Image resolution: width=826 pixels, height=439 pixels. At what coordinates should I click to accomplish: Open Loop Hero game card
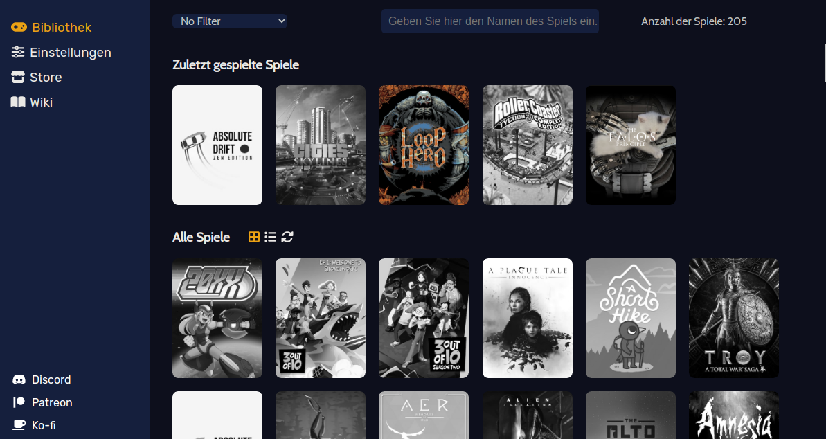point(424,145)
